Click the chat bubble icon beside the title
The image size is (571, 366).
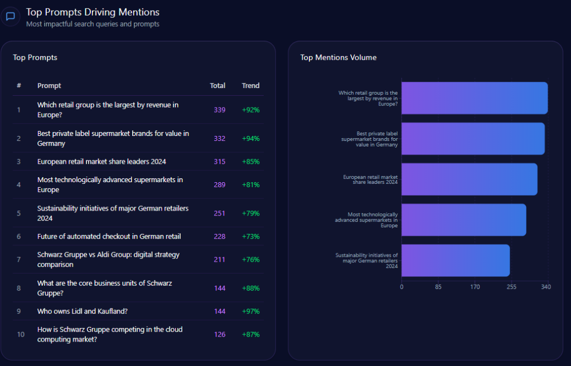(x=10, y=17)
